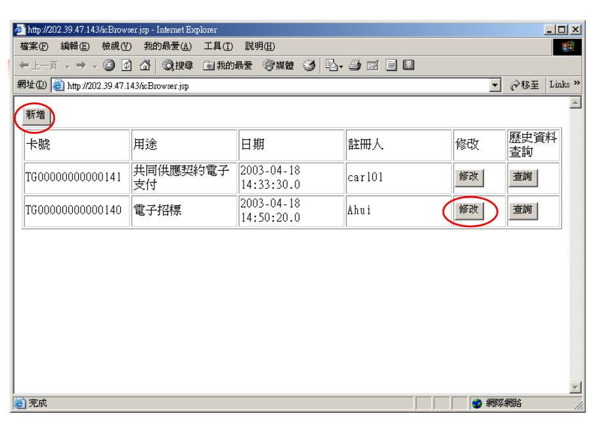
Task: Maximize the Internet Explorer window
Action: pyautogui.click(x=562, y=30)
